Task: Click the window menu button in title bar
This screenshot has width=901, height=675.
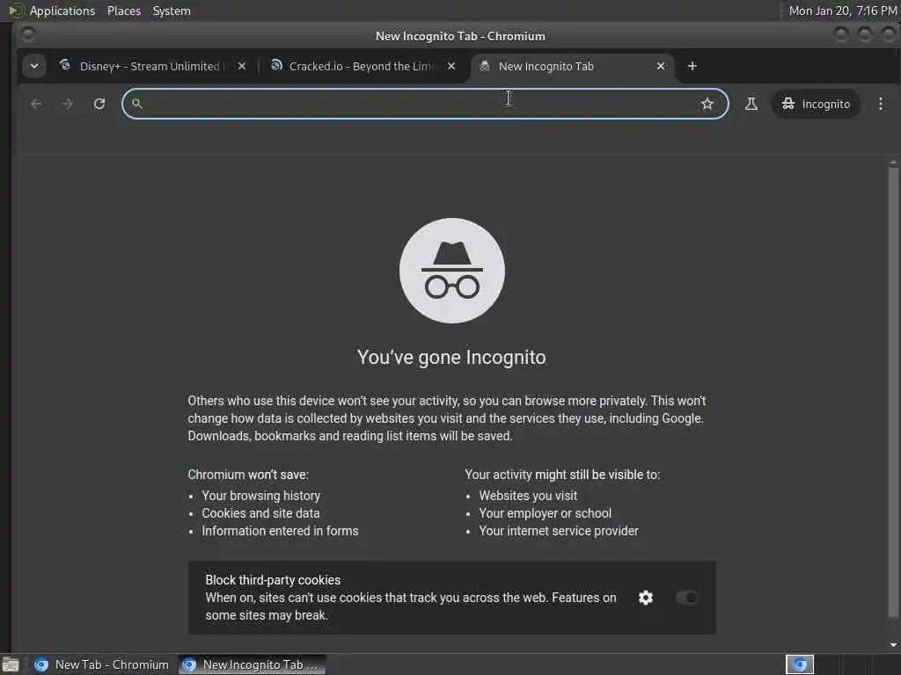Action: click(x=27, y=35)
